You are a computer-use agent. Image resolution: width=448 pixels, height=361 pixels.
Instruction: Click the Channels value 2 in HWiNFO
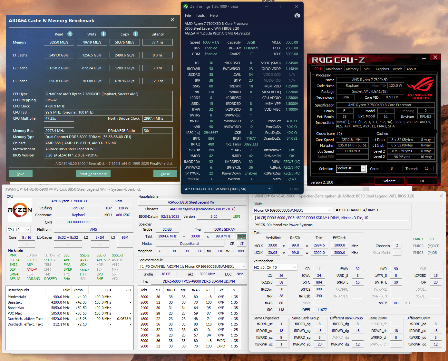pyautogui.click(x=397, y=245)
